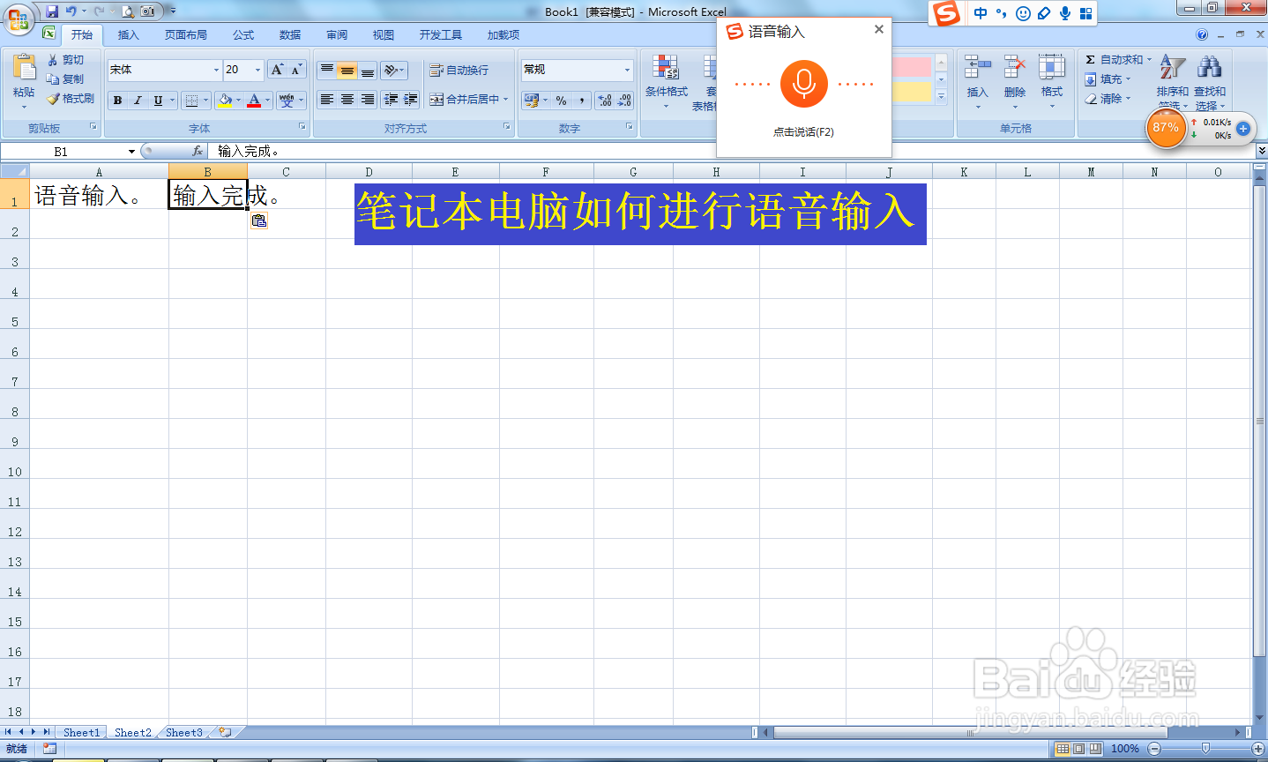
Task: Toggle italic formatting
Action: pyautogui.click(x=138, y=101)
